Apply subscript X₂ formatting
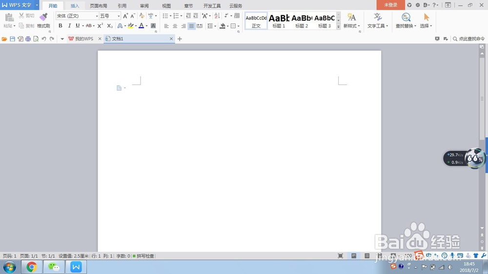This screenshot has height=274, width=488. [x=110, y=26]
